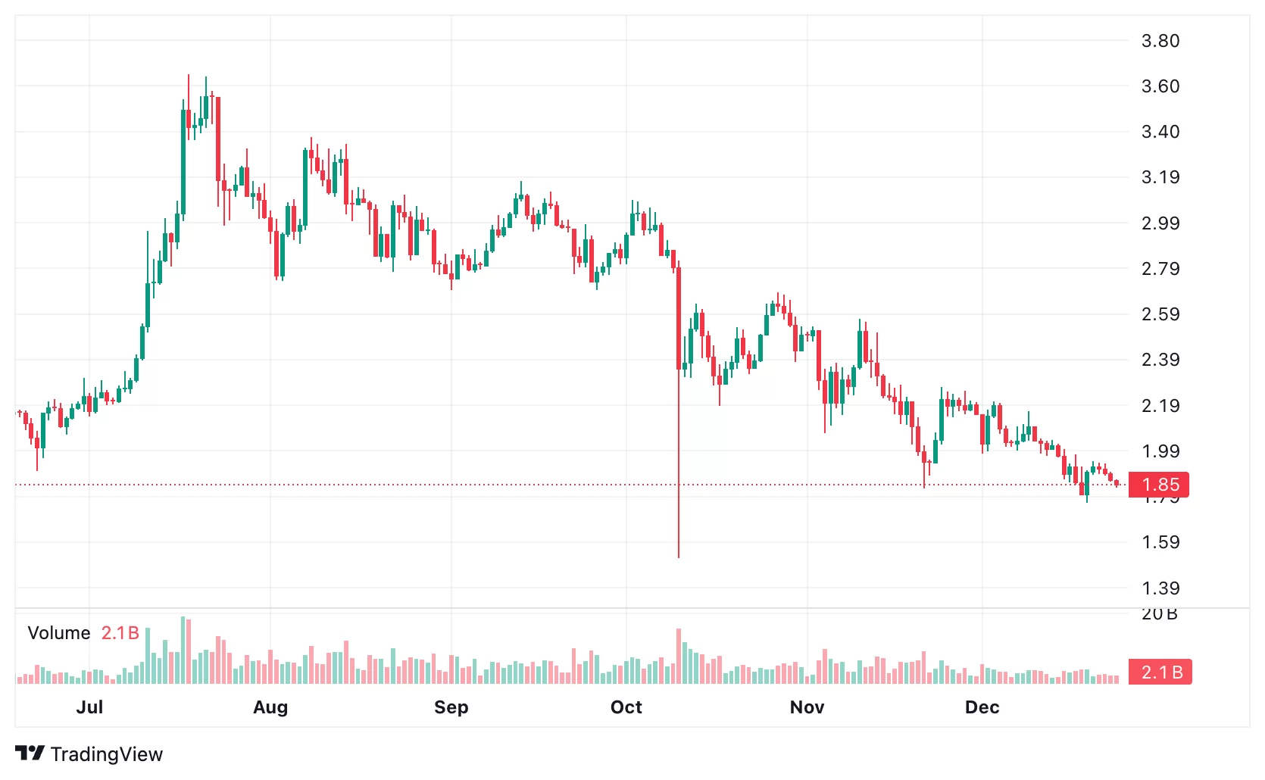1265x780 pixels.
Task: Select the Sep time axis label
Action: pos(451,707)
